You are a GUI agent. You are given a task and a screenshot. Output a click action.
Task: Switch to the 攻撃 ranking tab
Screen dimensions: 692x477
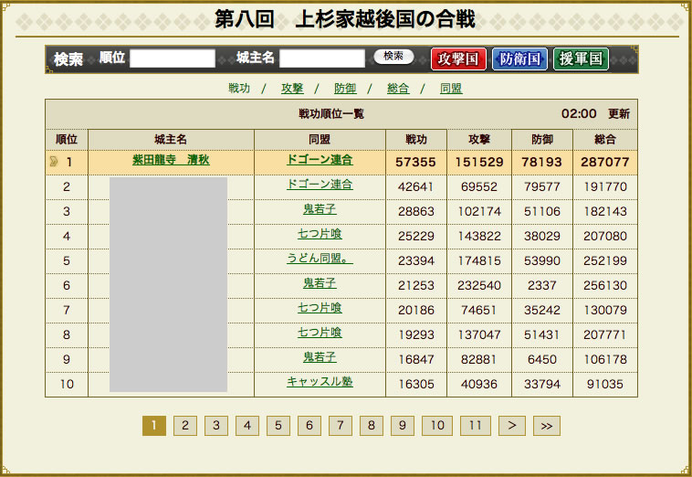292,89
